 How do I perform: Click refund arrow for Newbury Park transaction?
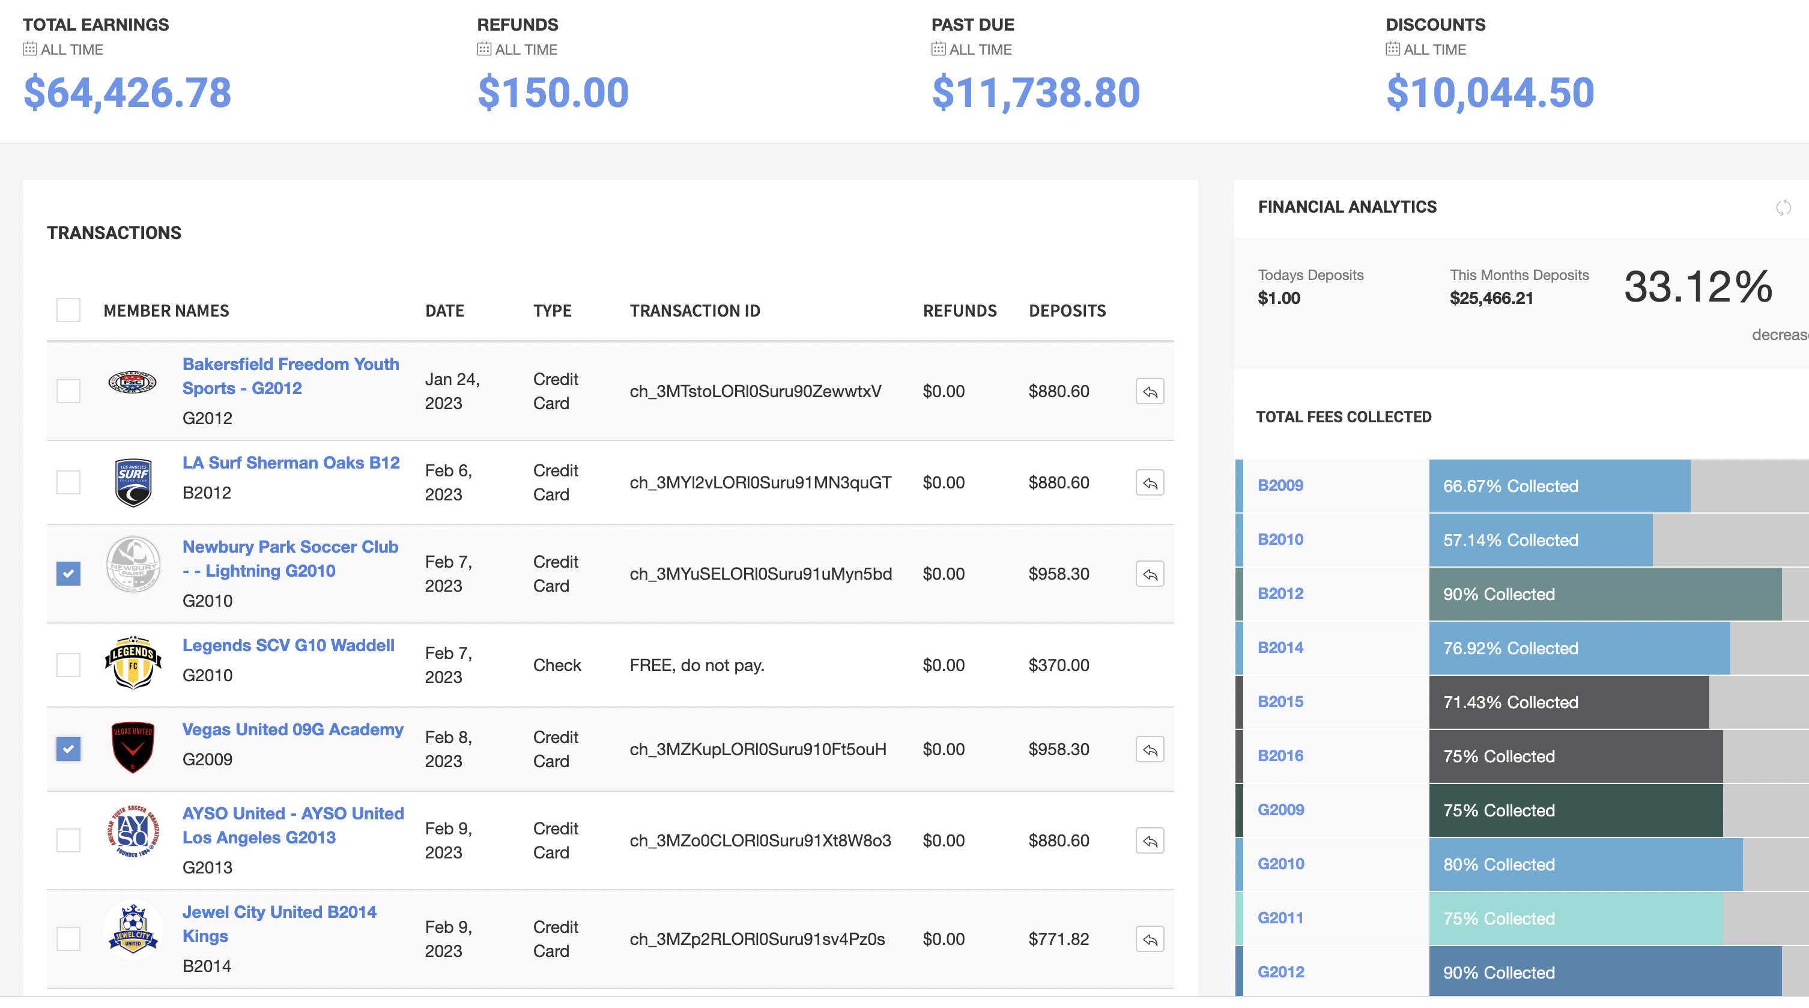tap(1150, 574)
